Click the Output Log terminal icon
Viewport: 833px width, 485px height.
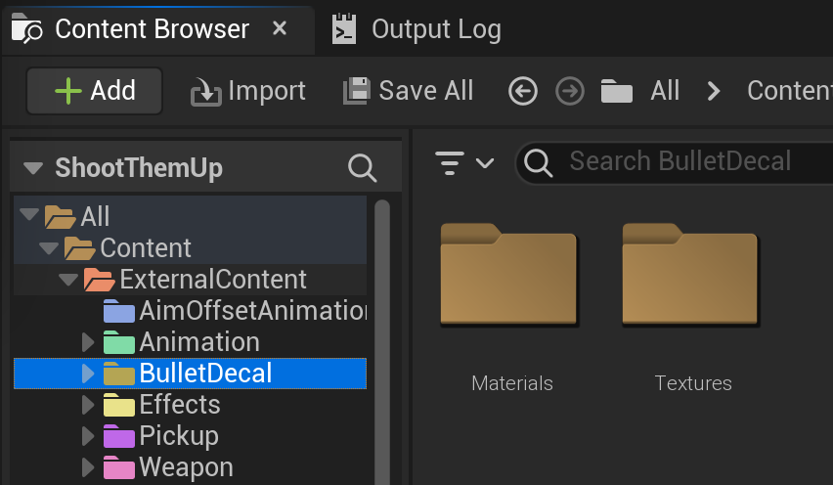(x=344, y=28)
